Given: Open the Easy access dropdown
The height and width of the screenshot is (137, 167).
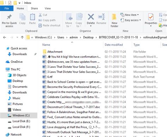Looking at the screenshot, I should coord(131,20).
